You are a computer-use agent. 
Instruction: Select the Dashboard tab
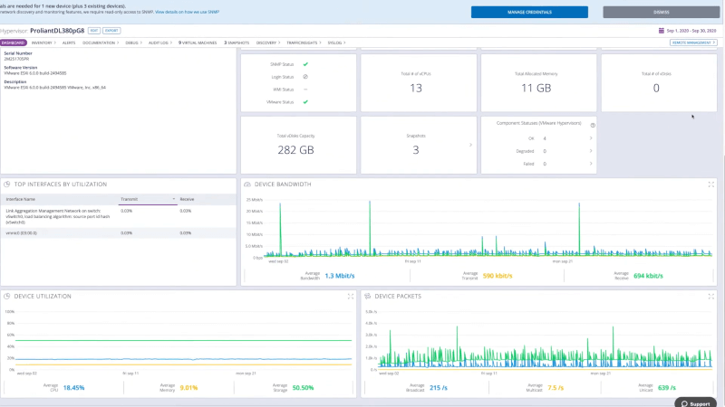coord(14,43)
